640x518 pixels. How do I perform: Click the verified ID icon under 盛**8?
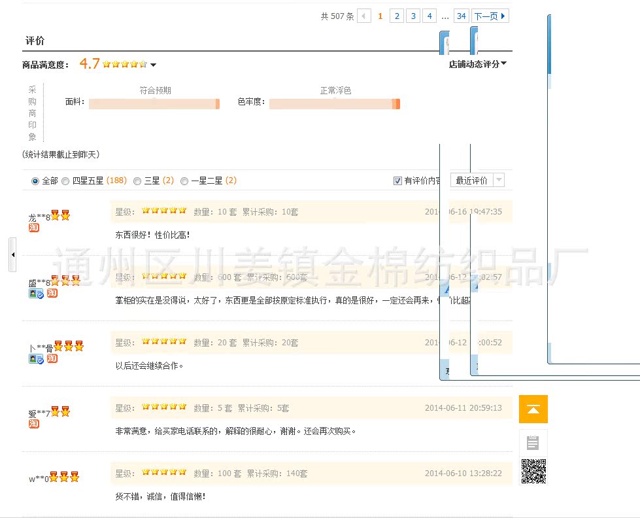point(36,294)
